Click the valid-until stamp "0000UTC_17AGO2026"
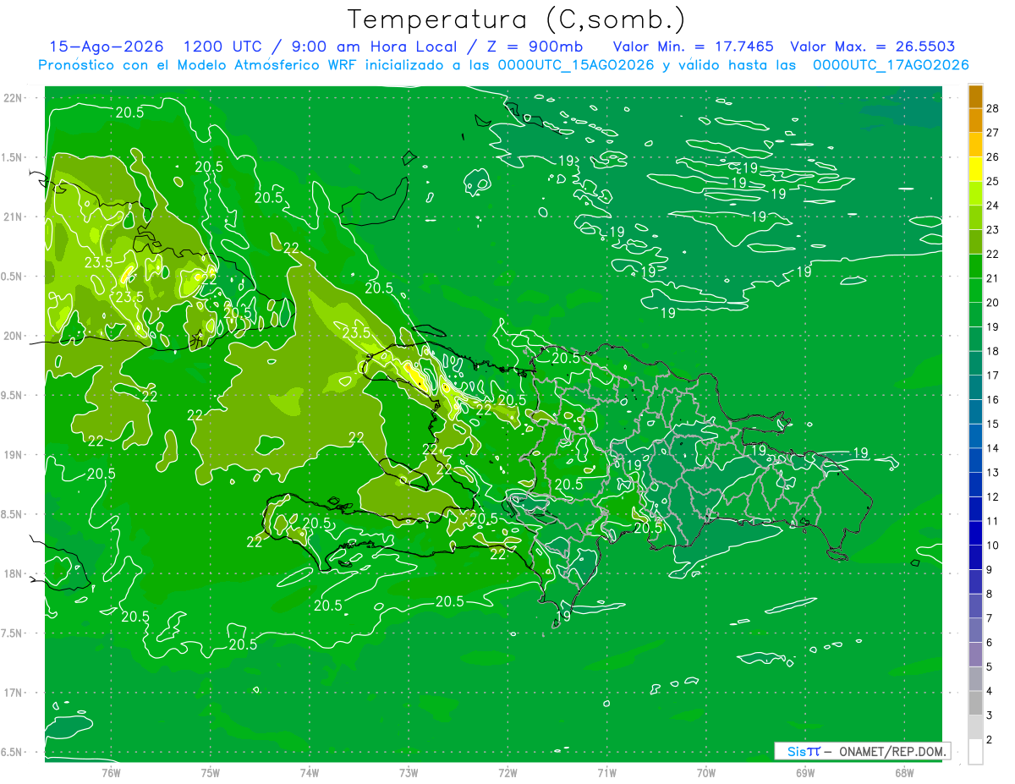 click(891, 65)
